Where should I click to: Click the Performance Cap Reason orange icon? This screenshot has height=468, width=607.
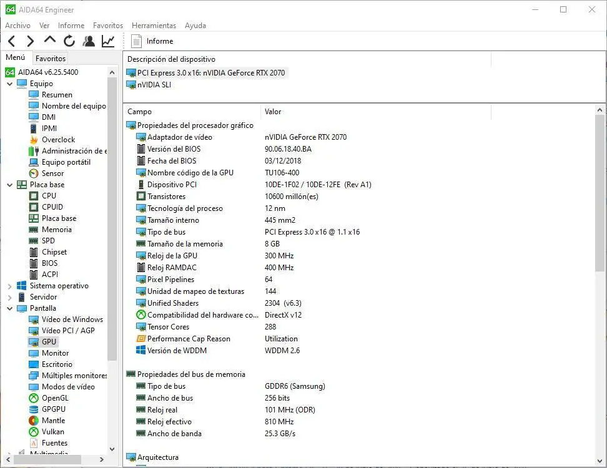(141, 339)
